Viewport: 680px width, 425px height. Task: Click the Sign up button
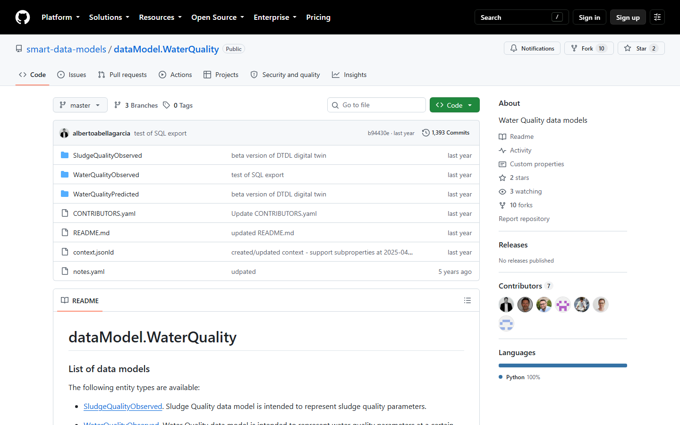pos(628,17)
